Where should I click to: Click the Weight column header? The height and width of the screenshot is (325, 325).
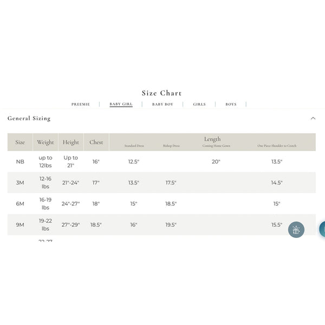[45, 142]
